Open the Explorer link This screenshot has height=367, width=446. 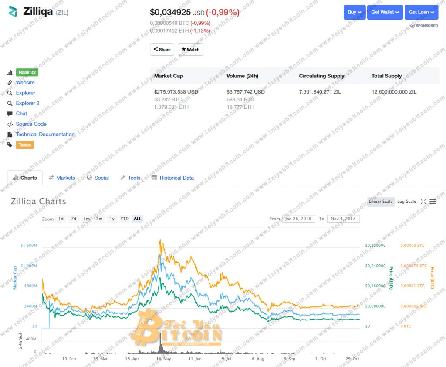tap(26, 93)
